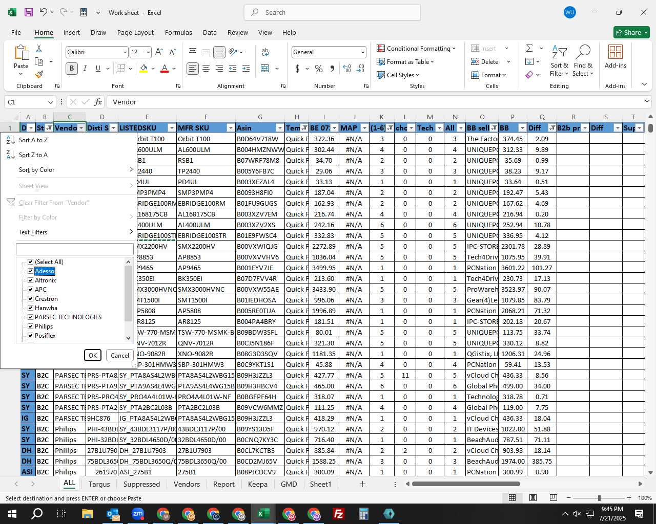This screenshot has height=524, width=656.
Task: Toggle the (Select All) checkbox
Action: click(31, 262)
